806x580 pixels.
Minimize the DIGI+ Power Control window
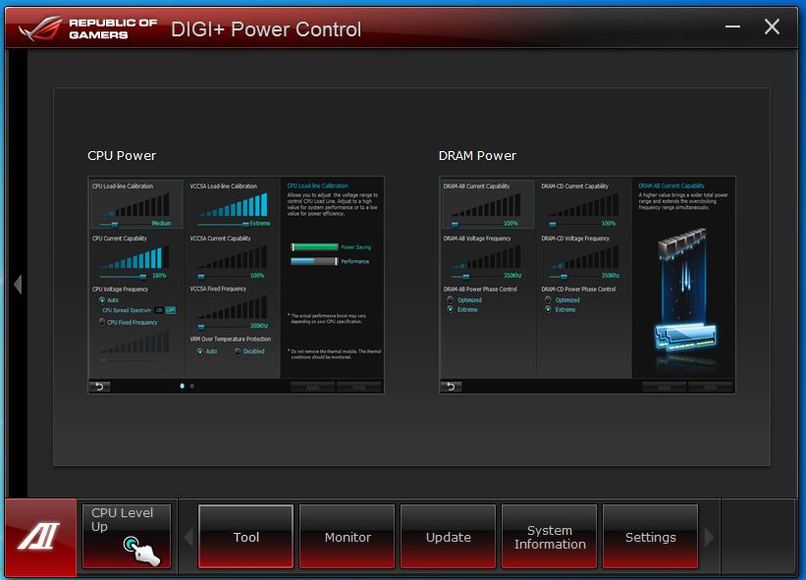[x=732, y=26]
